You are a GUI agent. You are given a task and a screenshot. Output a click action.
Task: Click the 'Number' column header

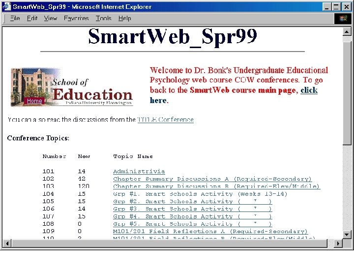pos(54,157)
